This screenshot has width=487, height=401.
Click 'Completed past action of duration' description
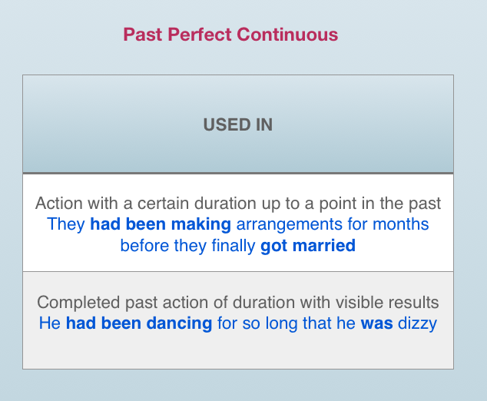click(x=238, y=303)
